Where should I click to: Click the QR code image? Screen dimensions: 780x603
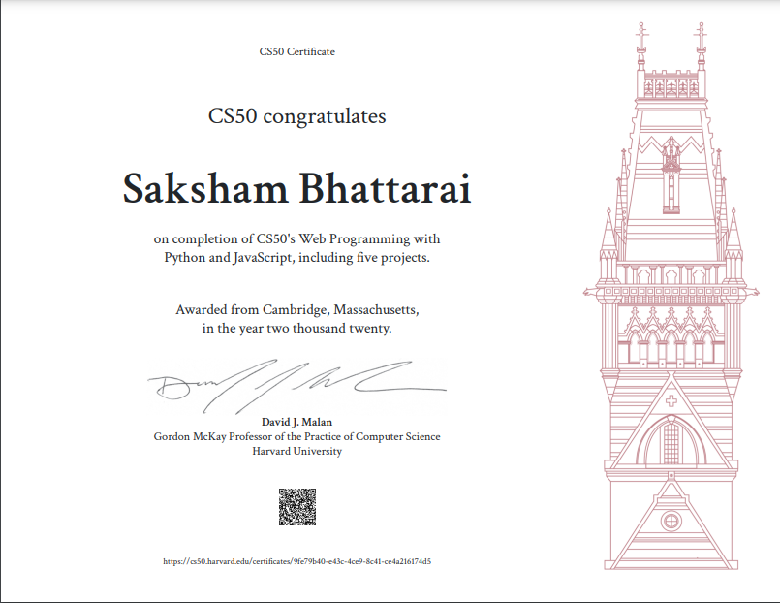[x=296, y=508]
